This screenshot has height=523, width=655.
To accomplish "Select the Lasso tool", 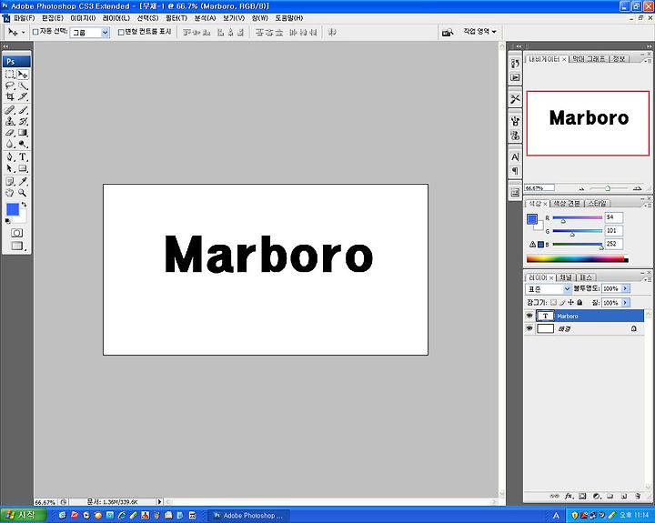I will point(10,86).
